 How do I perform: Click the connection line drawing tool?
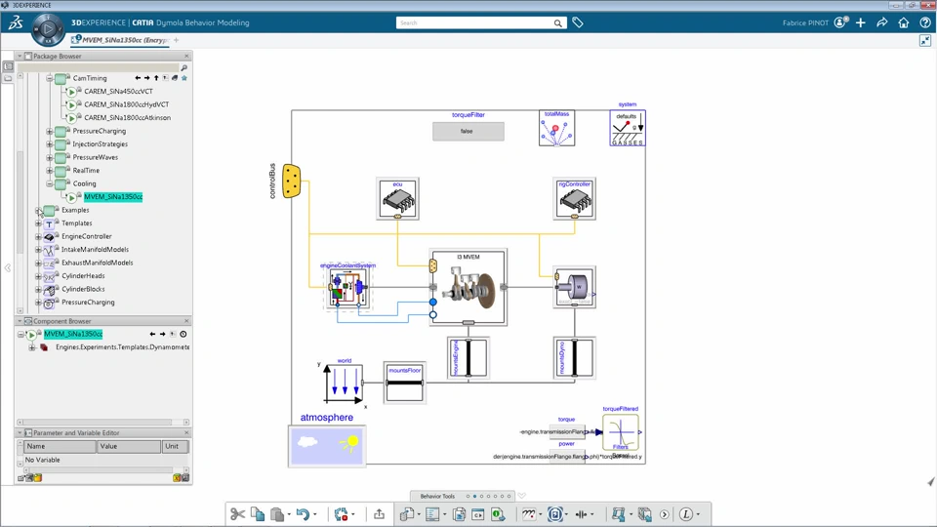click(x=528, y=514)
